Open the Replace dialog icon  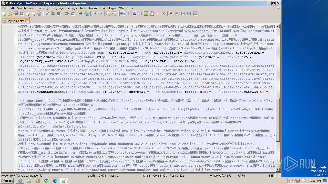(87, 14)
